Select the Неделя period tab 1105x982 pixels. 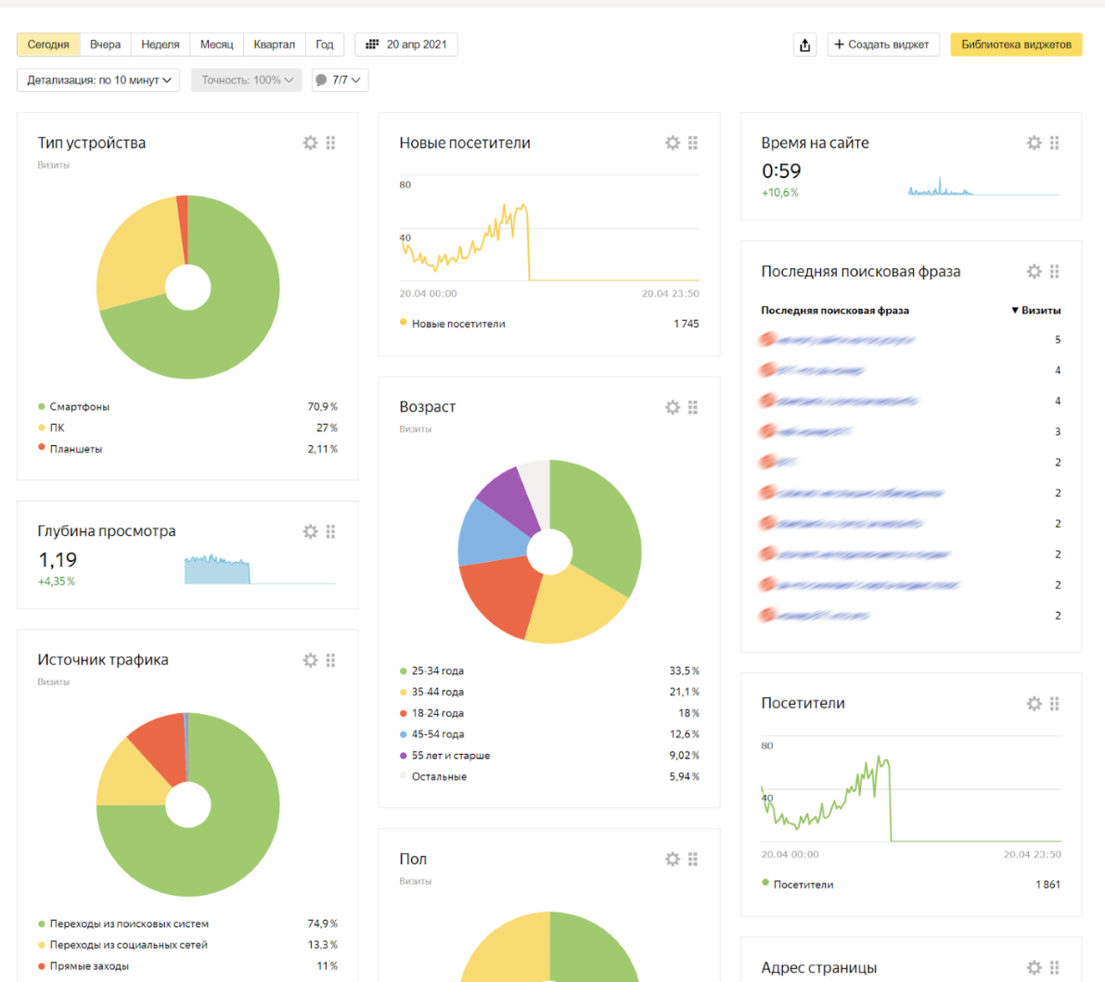161,45
